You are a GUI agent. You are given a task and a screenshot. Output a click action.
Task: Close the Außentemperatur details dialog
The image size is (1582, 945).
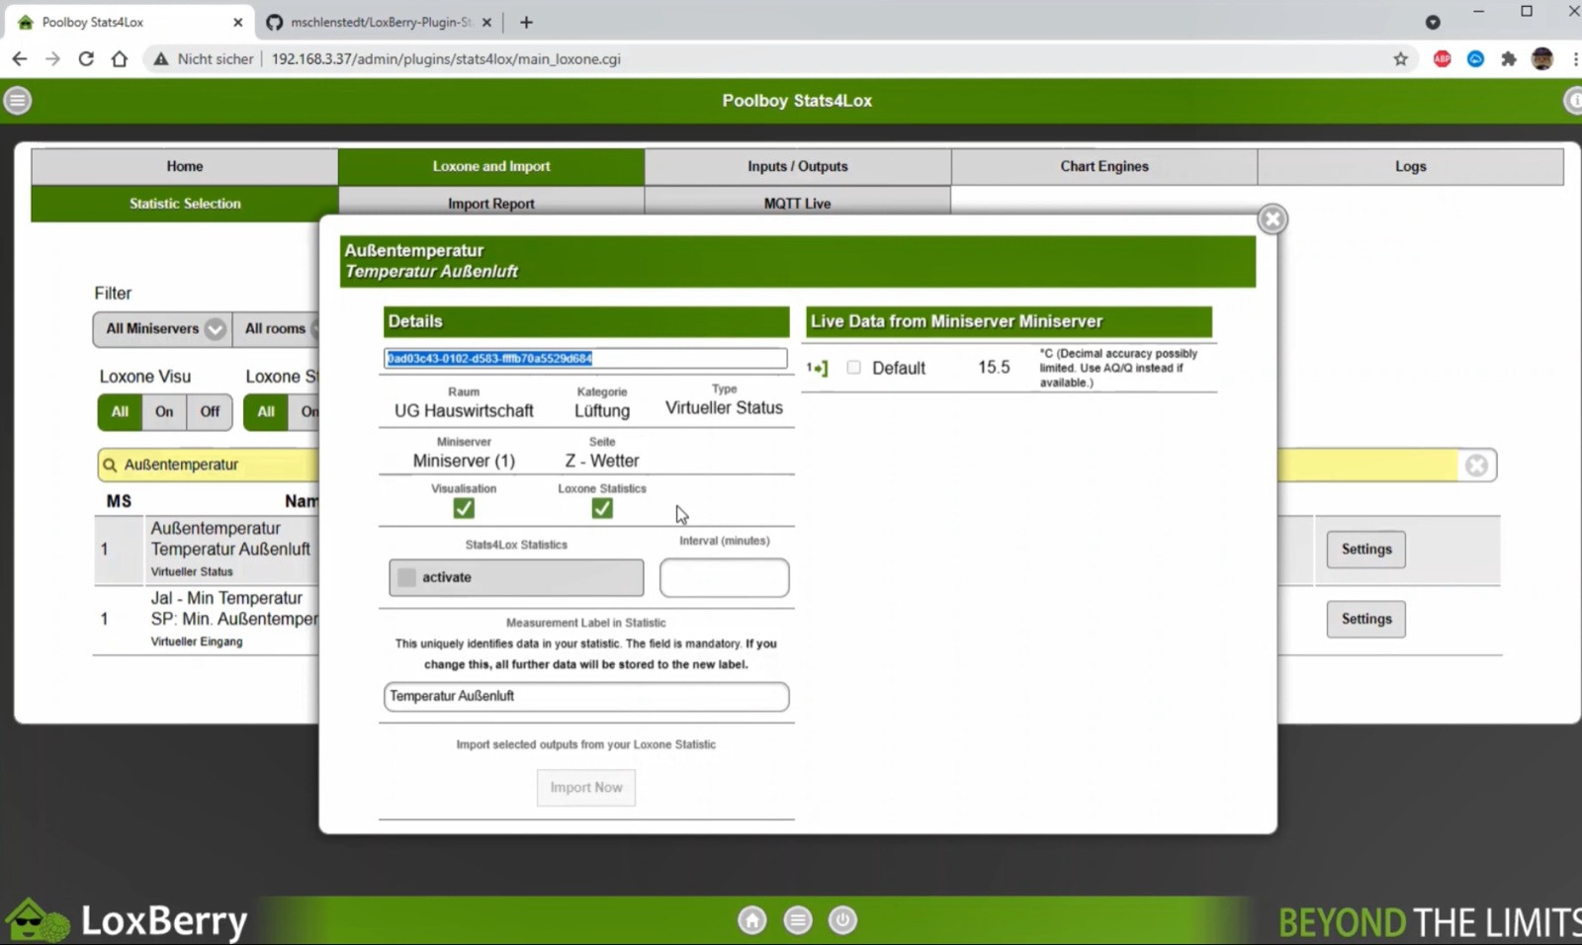[x=1272, y=219]
